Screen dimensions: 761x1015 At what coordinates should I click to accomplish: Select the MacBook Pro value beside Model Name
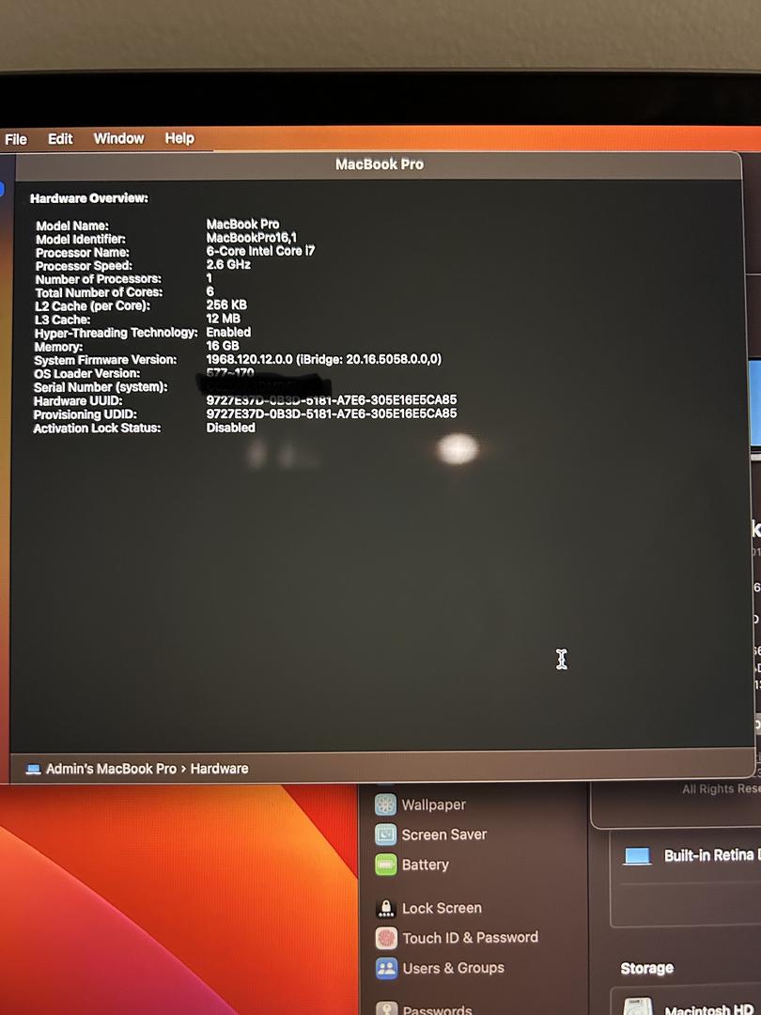click(x=242, y=224)
